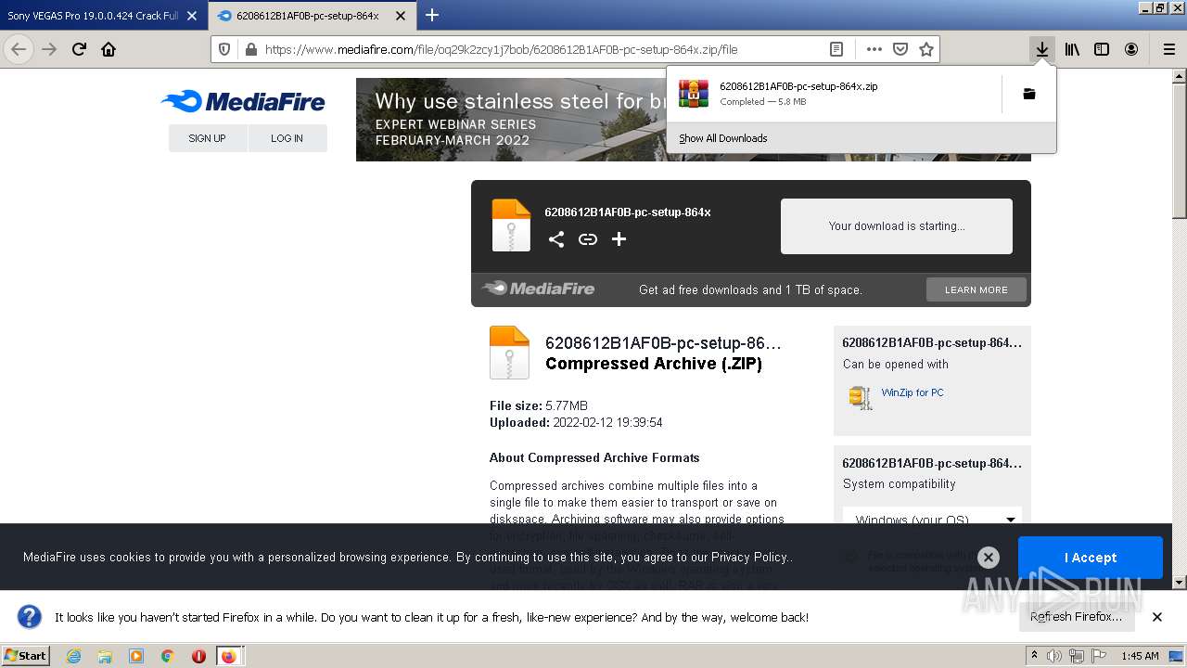This screenshot has height=668, width=1187.
Task: Open containing folder for downloaded zip
Action: click(1028, 94)
